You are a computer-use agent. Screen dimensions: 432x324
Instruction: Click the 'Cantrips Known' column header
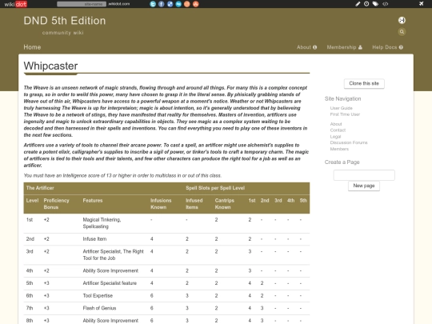pos(225,204)
